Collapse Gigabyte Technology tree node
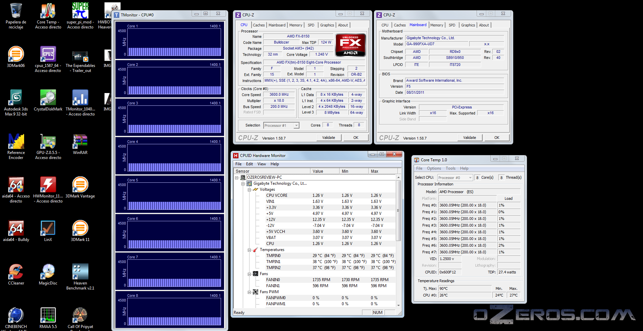643x331 pixels. 243,183
